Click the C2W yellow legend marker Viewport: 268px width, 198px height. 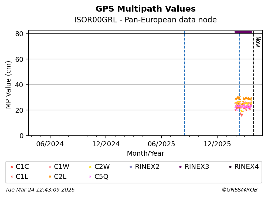[x=90, y=167]
